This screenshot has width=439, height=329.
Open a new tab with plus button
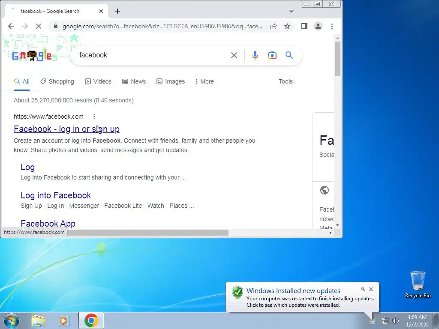click(x=117, y=11)
